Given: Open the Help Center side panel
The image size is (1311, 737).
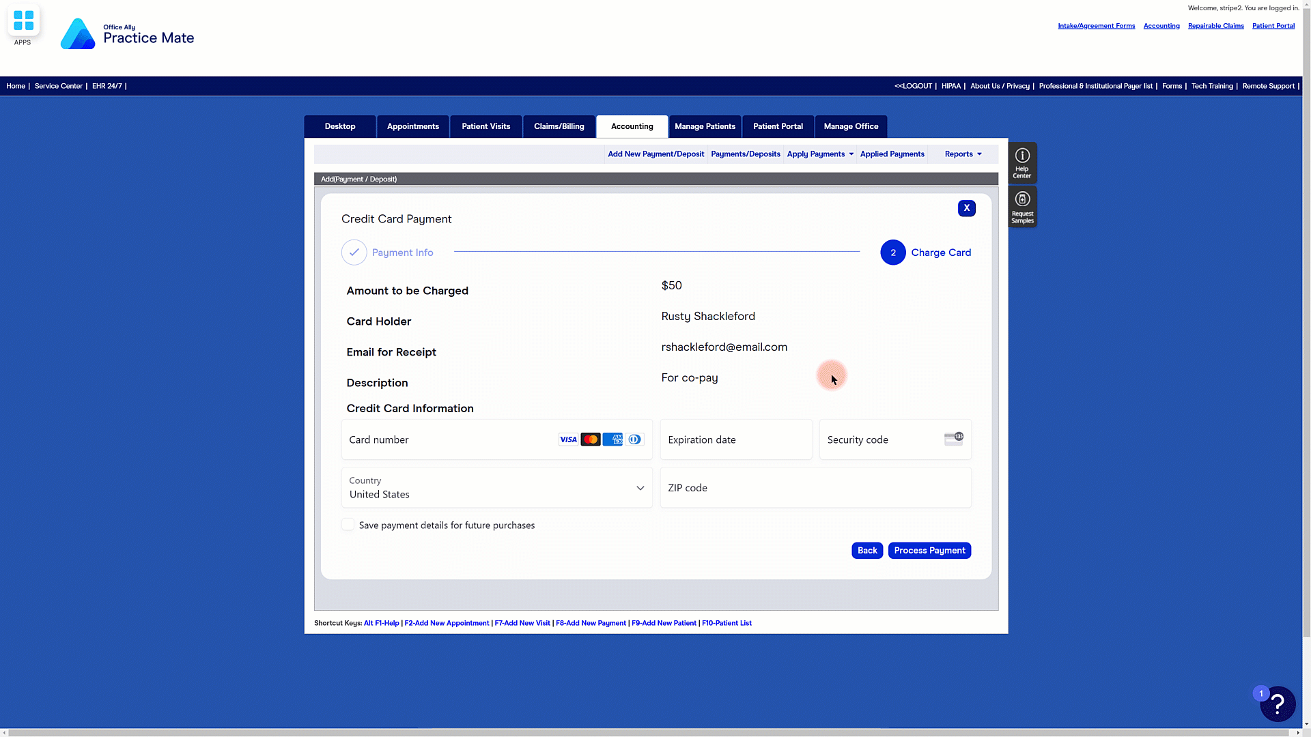Looking at the screenshot, I should point(1022,162).
